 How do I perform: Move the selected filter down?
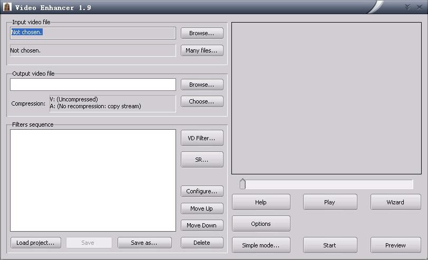pos(202,225)
